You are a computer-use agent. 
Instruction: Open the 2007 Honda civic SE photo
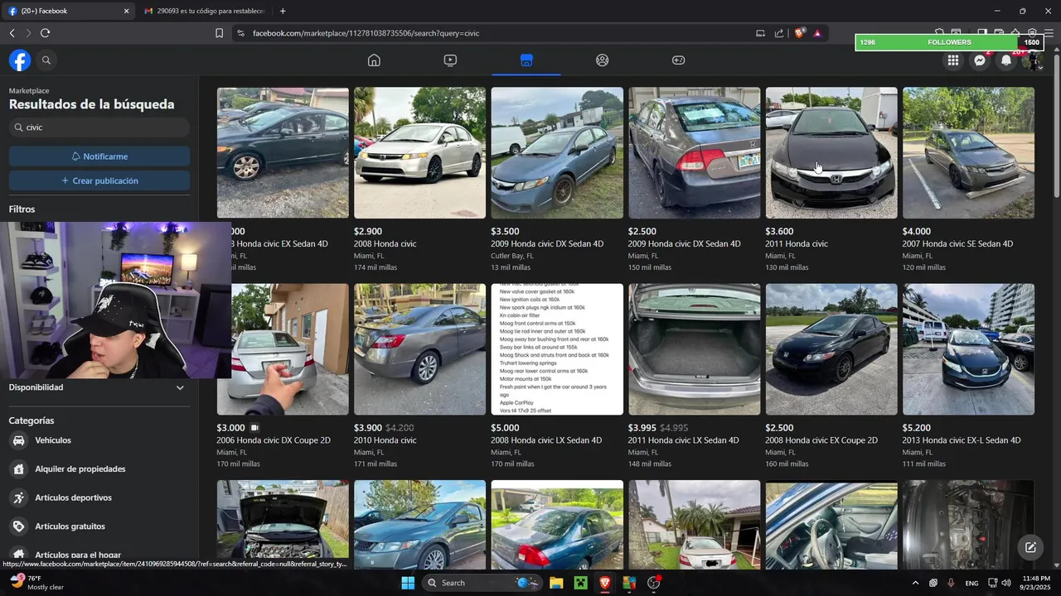968,153
